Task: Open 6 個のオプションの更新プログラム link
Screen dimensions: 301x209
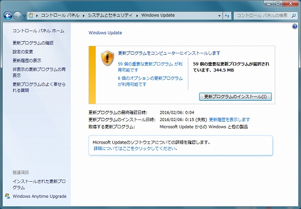Action: pos(150,81)
